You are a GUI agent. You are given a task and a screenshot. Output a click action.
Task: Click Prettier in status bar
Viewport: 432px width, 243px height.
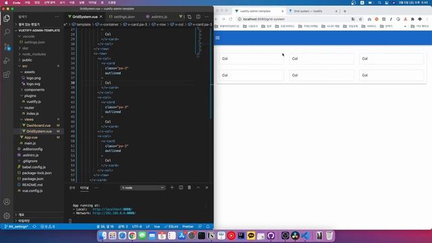[x=188, y=227]
